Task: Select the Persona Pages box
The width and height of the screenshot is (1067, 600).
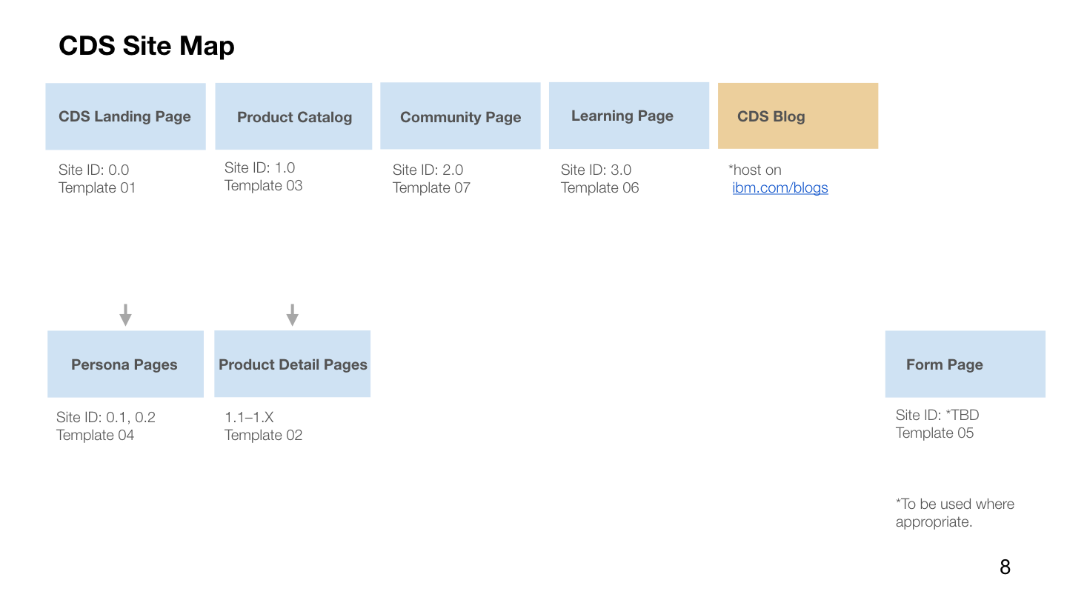Action: (x=124, y=364)
